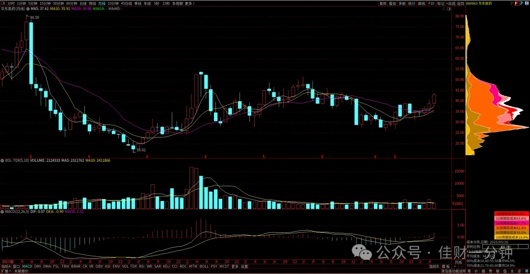Select the 1分钟 period
The image size is (530, 274).
[21, 3]
